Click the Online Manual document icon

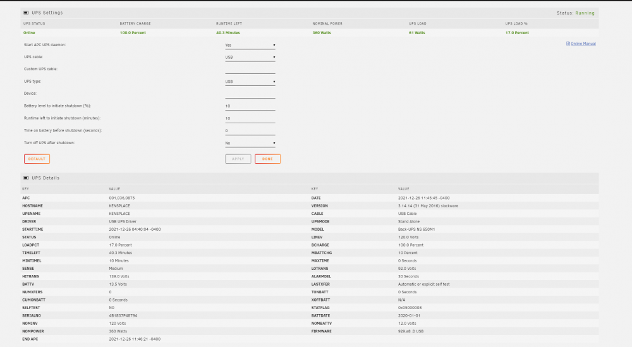[x=568, y=44]
